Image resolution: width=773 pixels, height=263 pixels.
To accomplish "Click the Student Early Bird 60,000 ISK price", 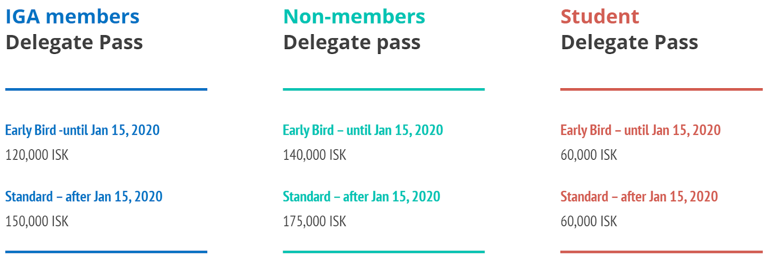I will 588,155.
